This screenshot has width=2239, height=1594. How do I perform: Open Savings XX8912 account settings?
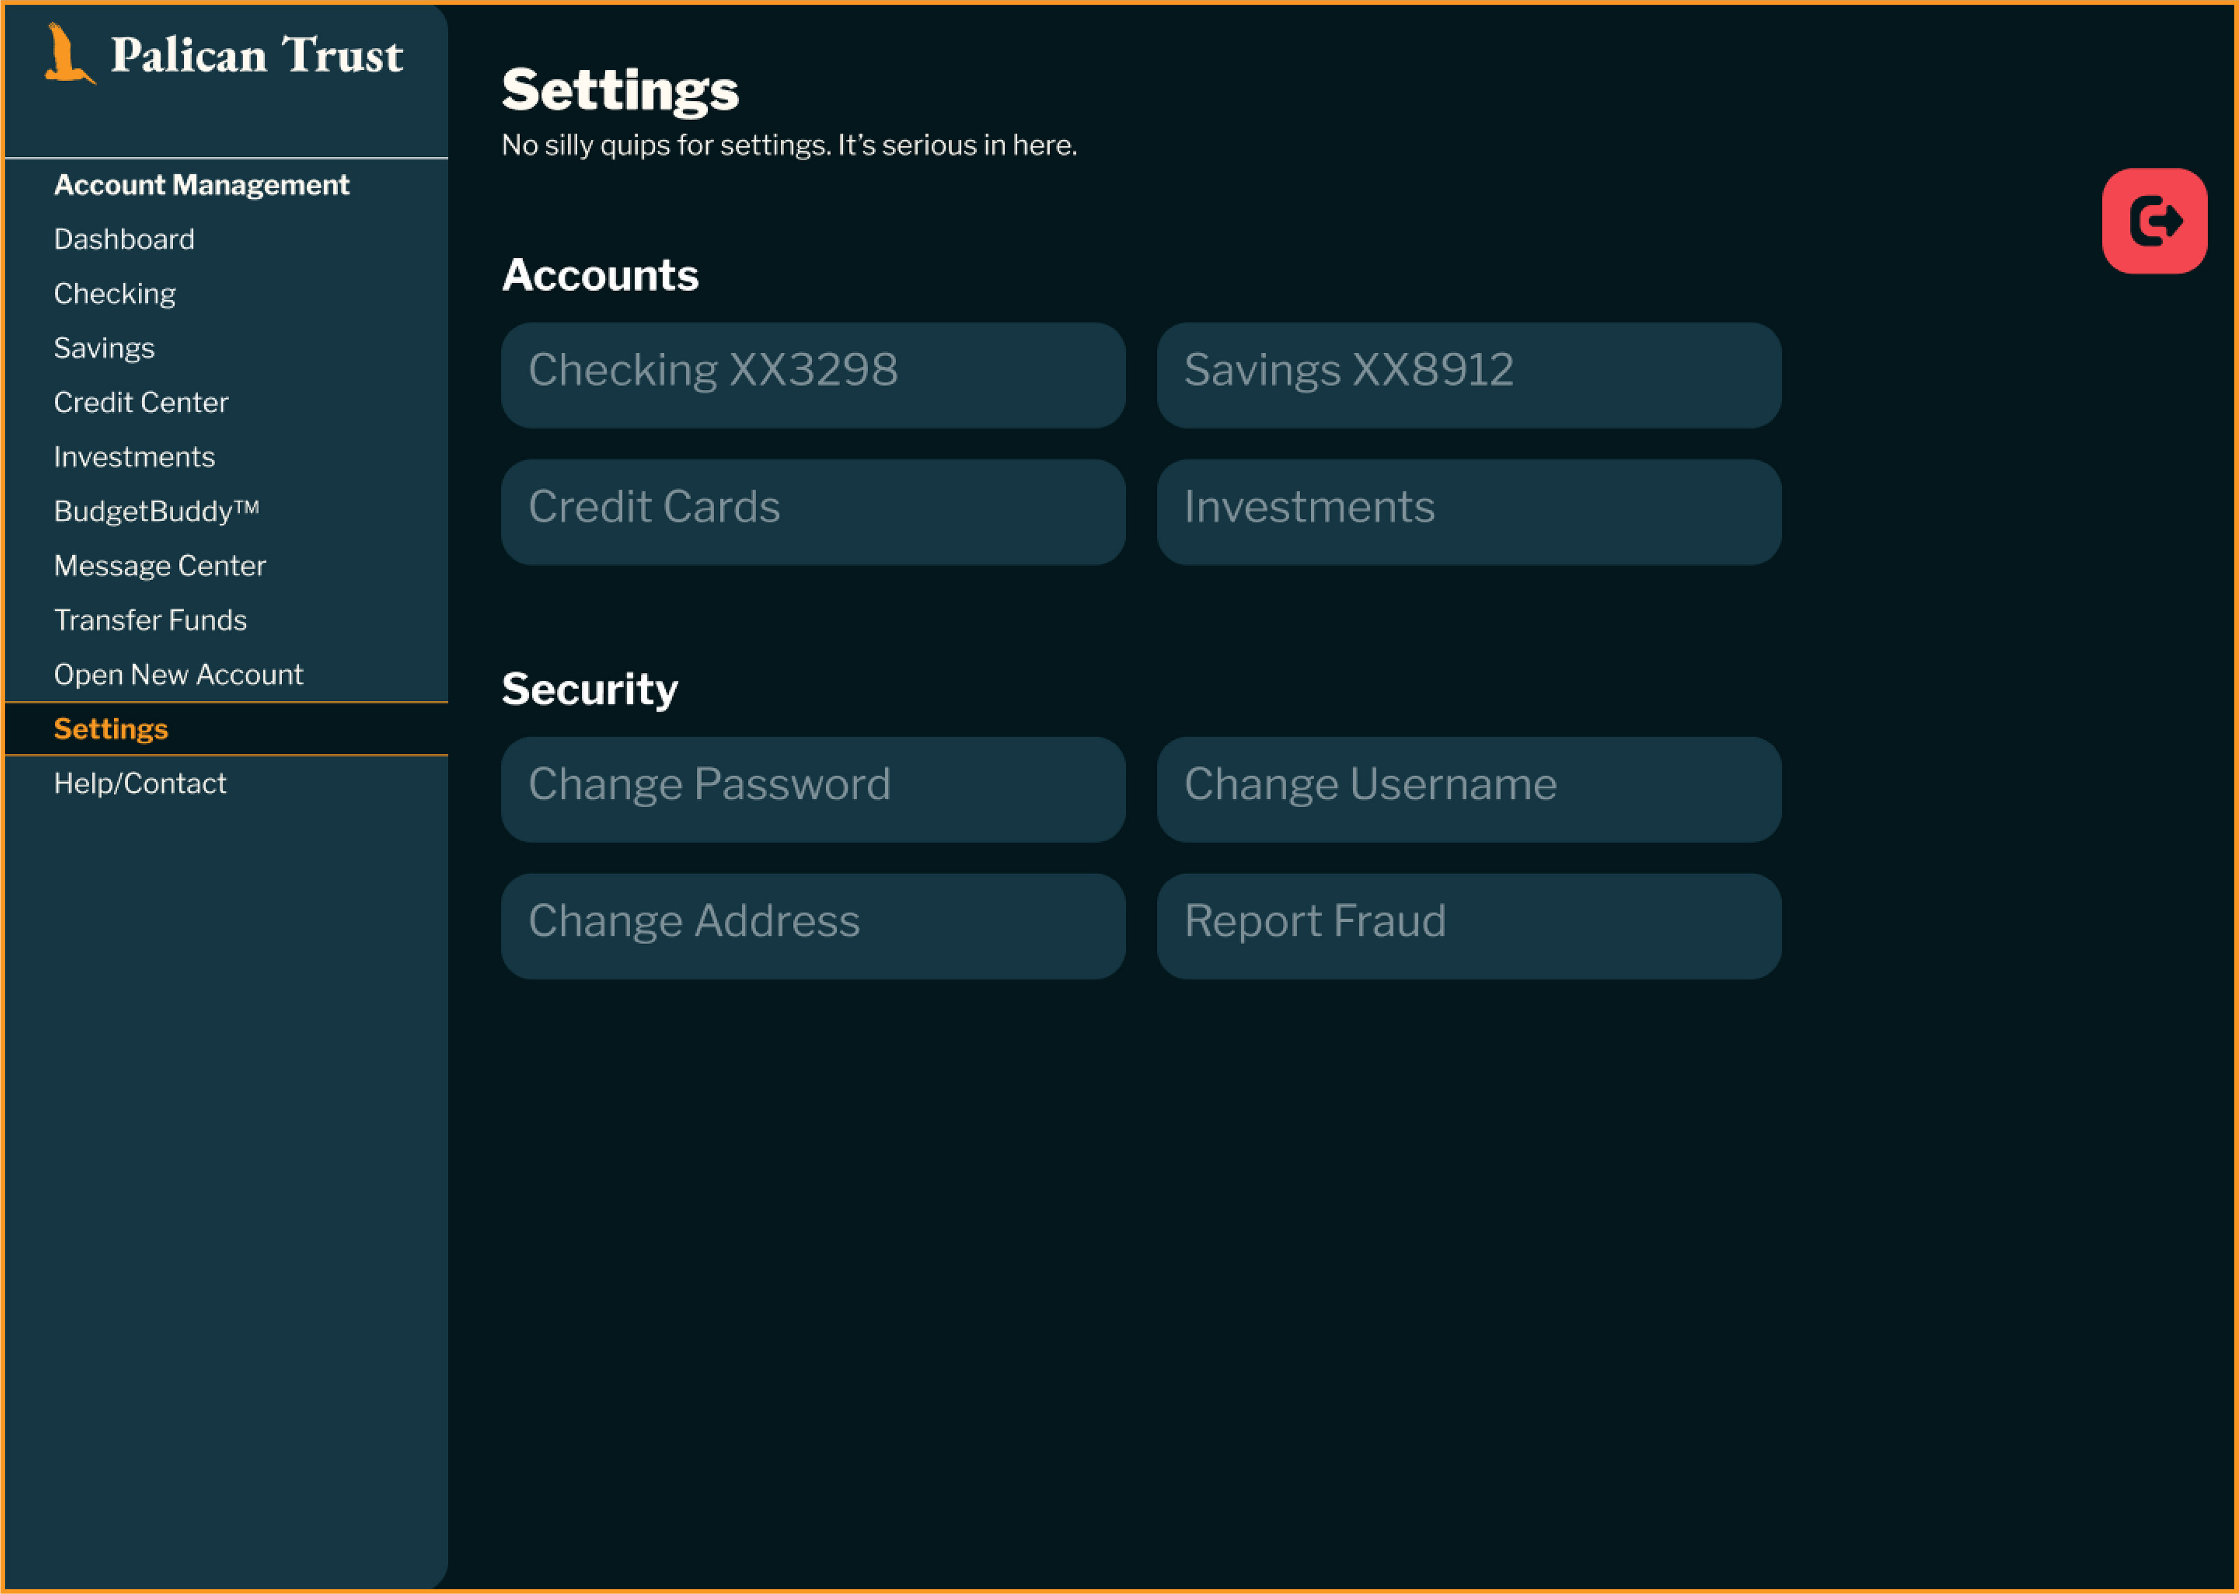(x=1468, y=375)
